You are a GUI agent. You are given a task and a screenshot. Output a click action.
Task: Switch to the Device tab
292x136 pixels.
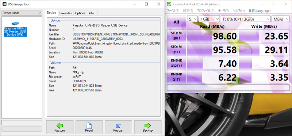51,13
